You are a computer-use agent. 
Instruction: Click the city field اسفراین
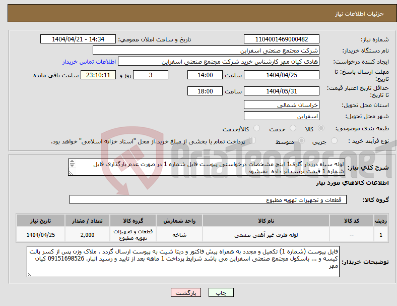tap(281, 116)
